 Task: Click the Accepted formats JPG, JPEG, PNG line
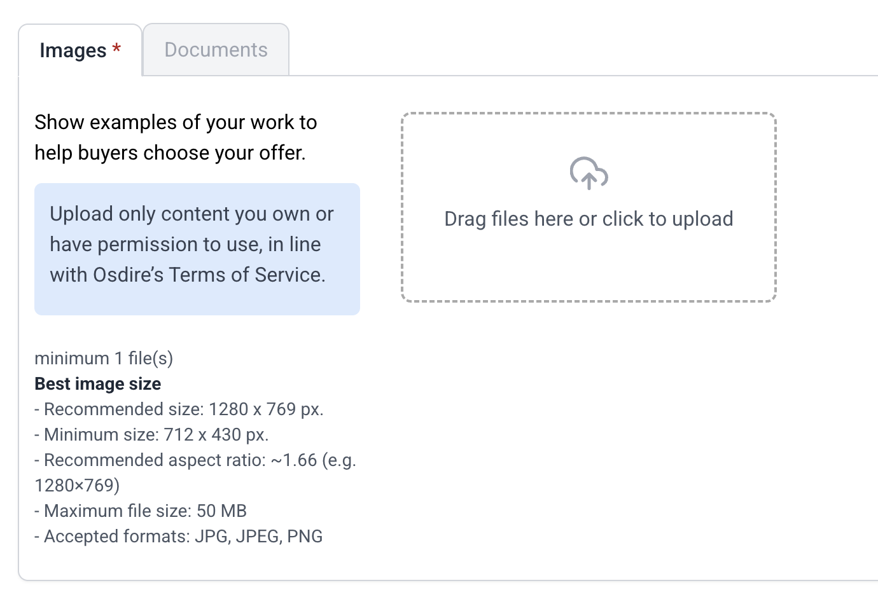coord(178,537)
